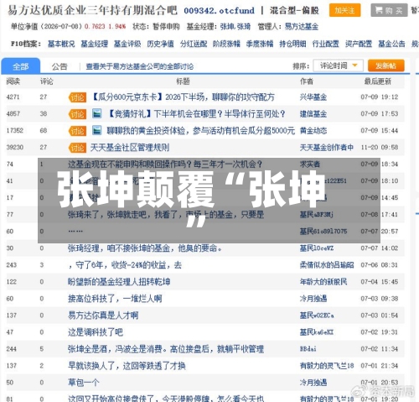The image size is (419, 402).
Task: Open 基金评级 in F10 archive
Action: [x=127, y=44]
